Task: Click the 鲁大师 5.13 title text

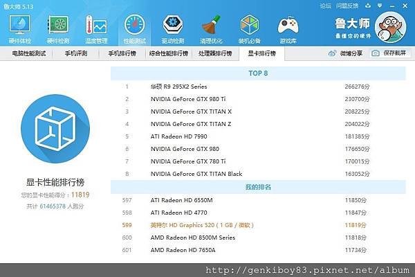Action: (19, 6)
